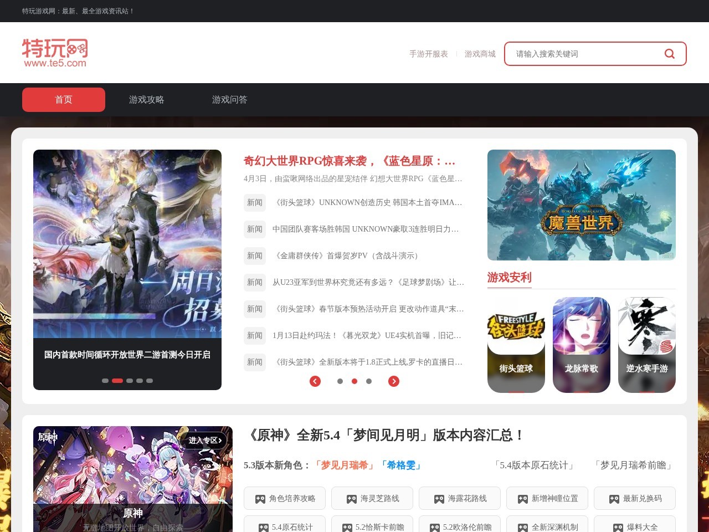Open 「梦见月瑞希前瞻」 link
The image size is (709, 532).
633,465
